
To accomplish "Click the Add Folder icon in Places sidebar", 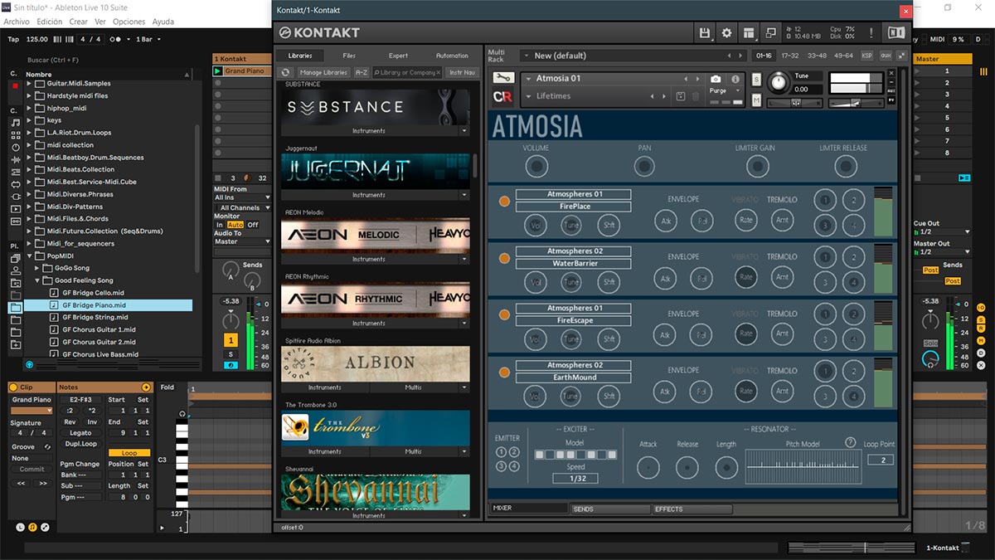I will [15, 344].
